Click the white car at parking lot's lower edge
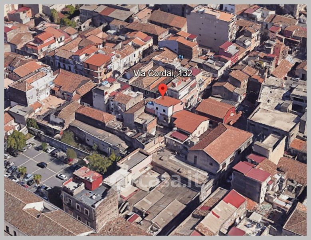311x240 pixels. 62,176
